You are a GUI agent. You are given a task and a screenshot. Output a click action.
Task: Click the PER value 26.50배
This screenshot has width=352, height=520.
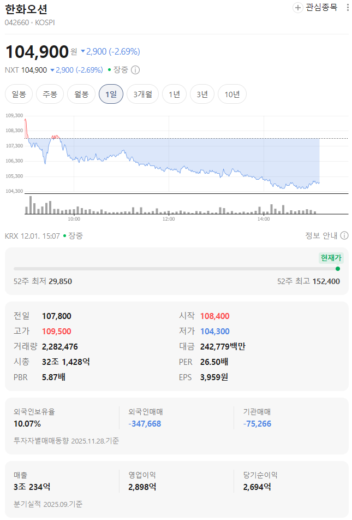(x=214, y=362)
